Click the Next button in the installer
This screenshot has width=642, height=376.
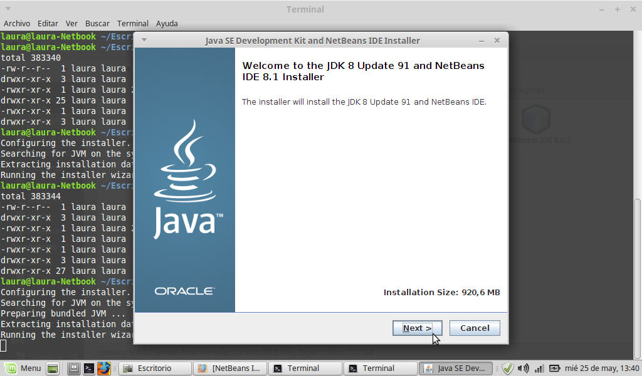[417, 328]
